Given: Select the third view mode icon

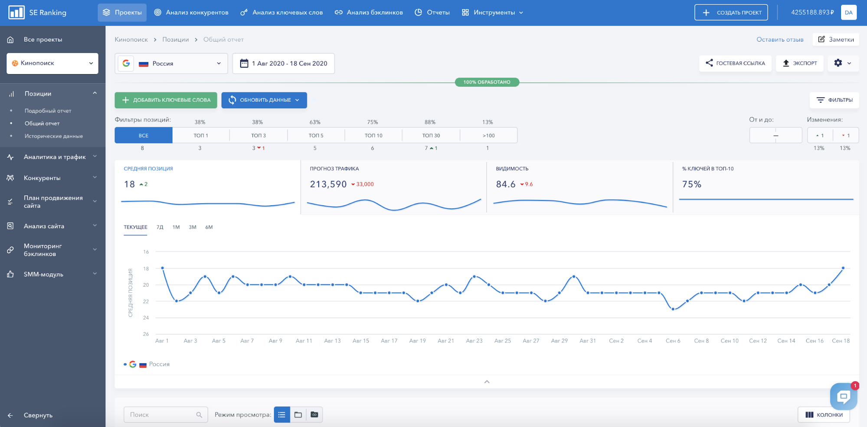Looking at the screenshot, I should click(314, 415).
